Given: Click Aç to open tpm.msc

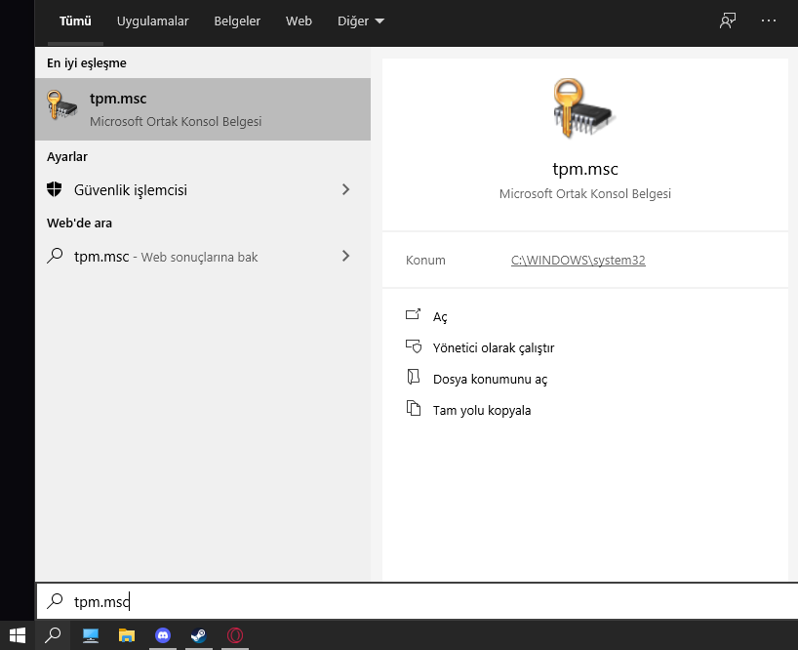Looking at the screenshot, I should 440,316.
